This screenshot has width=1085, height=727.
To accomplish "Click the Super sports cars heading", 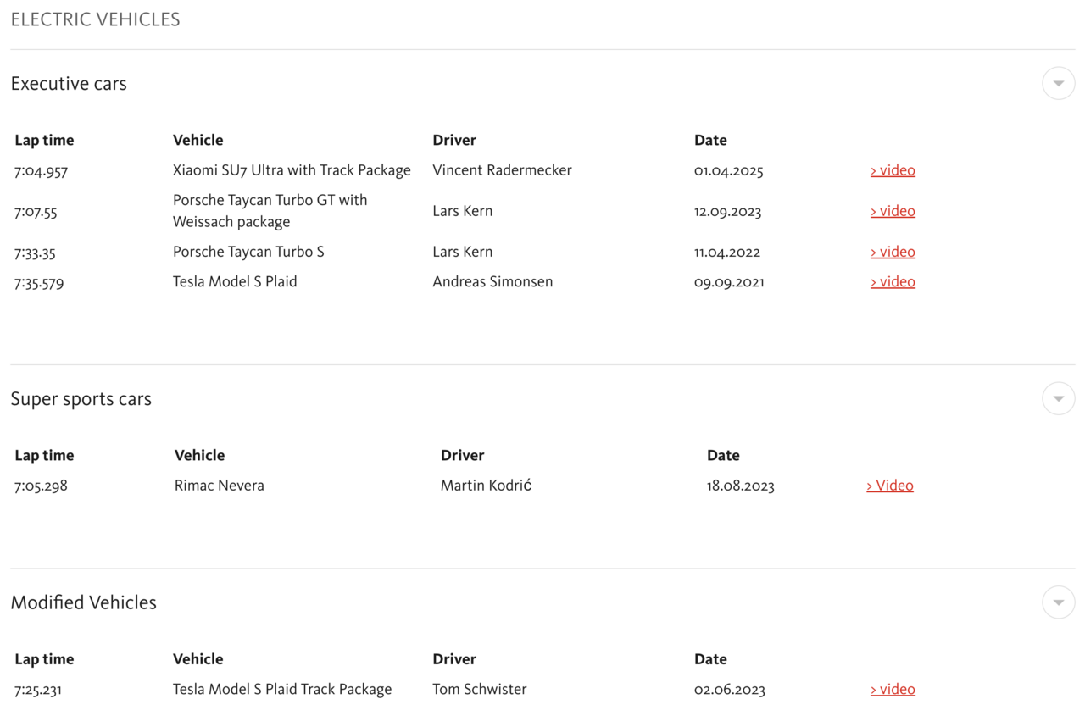I will [81, 399].
